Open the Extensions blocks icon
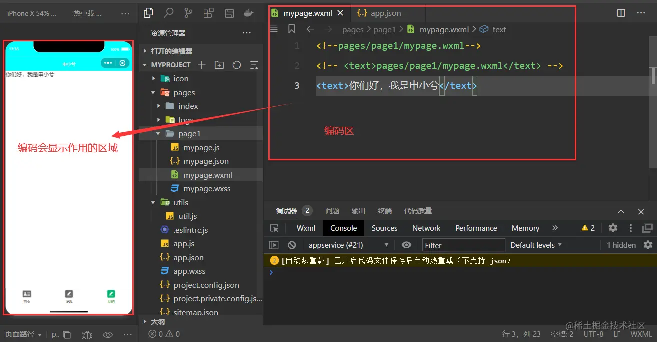The image size is (657, 342). point(208,13)
